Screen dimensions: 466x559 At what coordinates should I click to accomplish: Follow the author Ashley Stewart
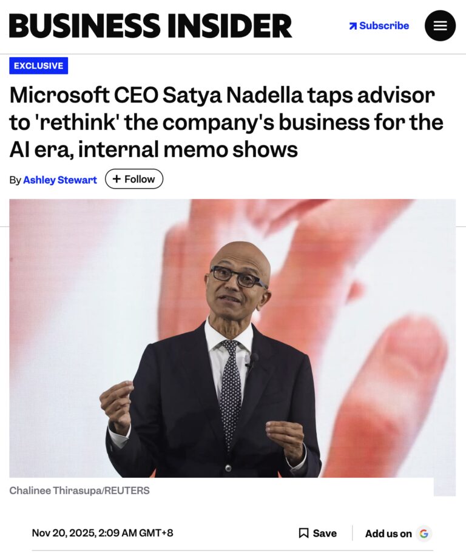click(x=135, y=178)
